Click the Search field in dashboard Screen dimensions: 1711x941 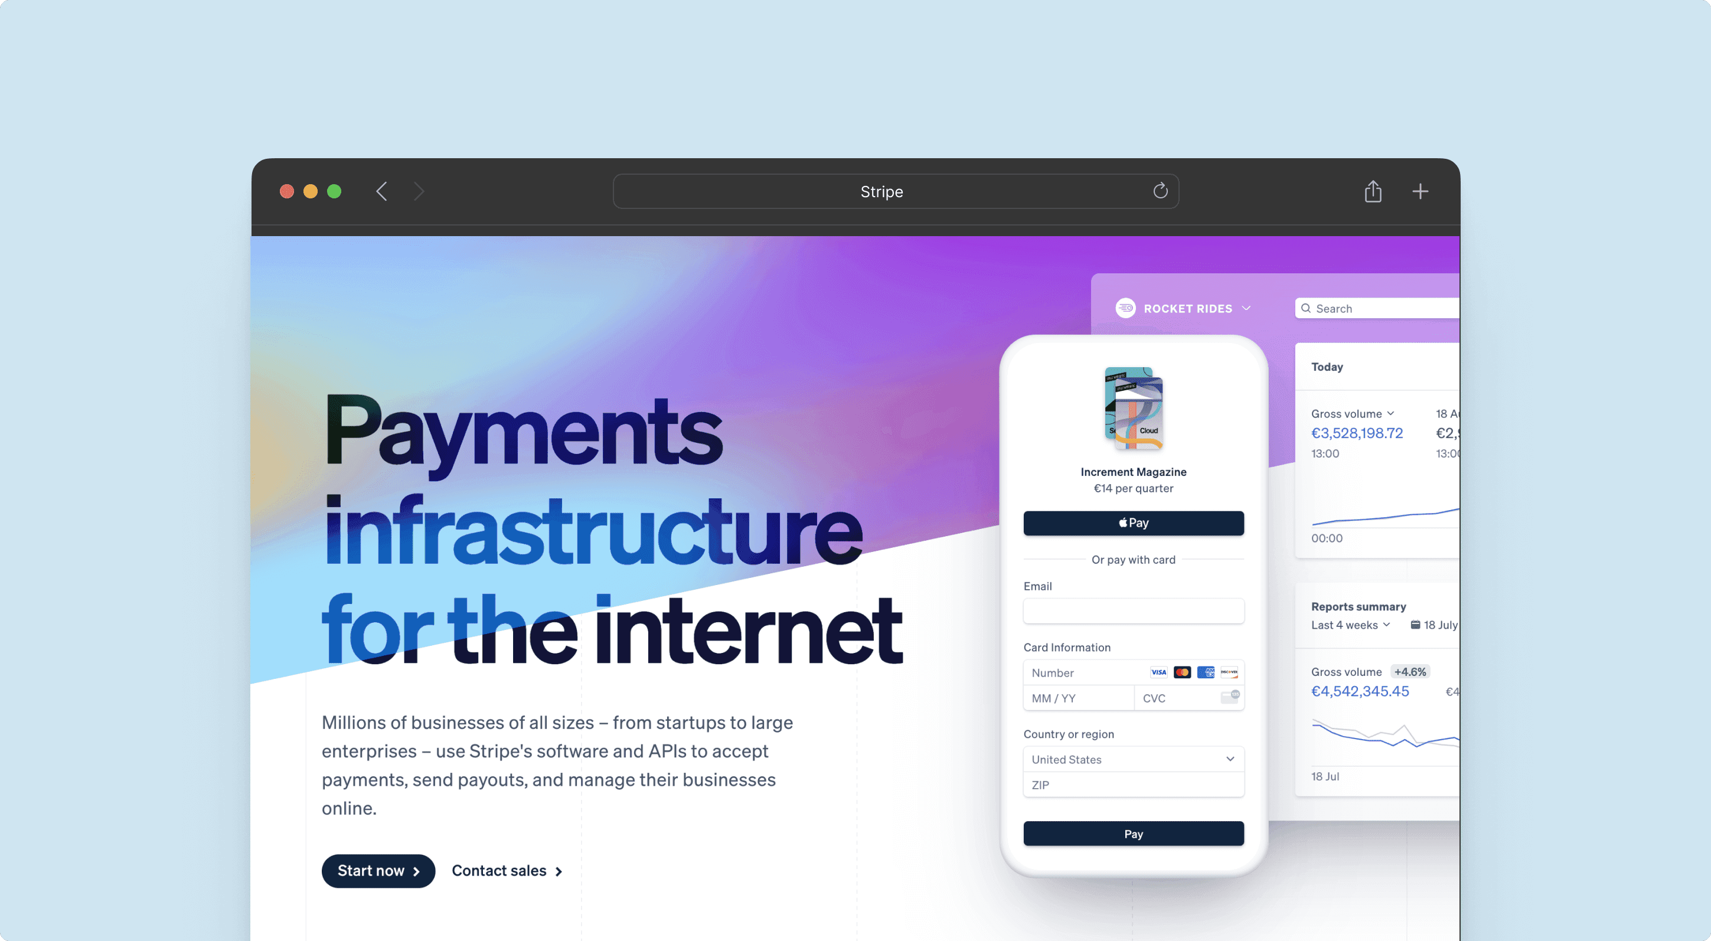1377,308
